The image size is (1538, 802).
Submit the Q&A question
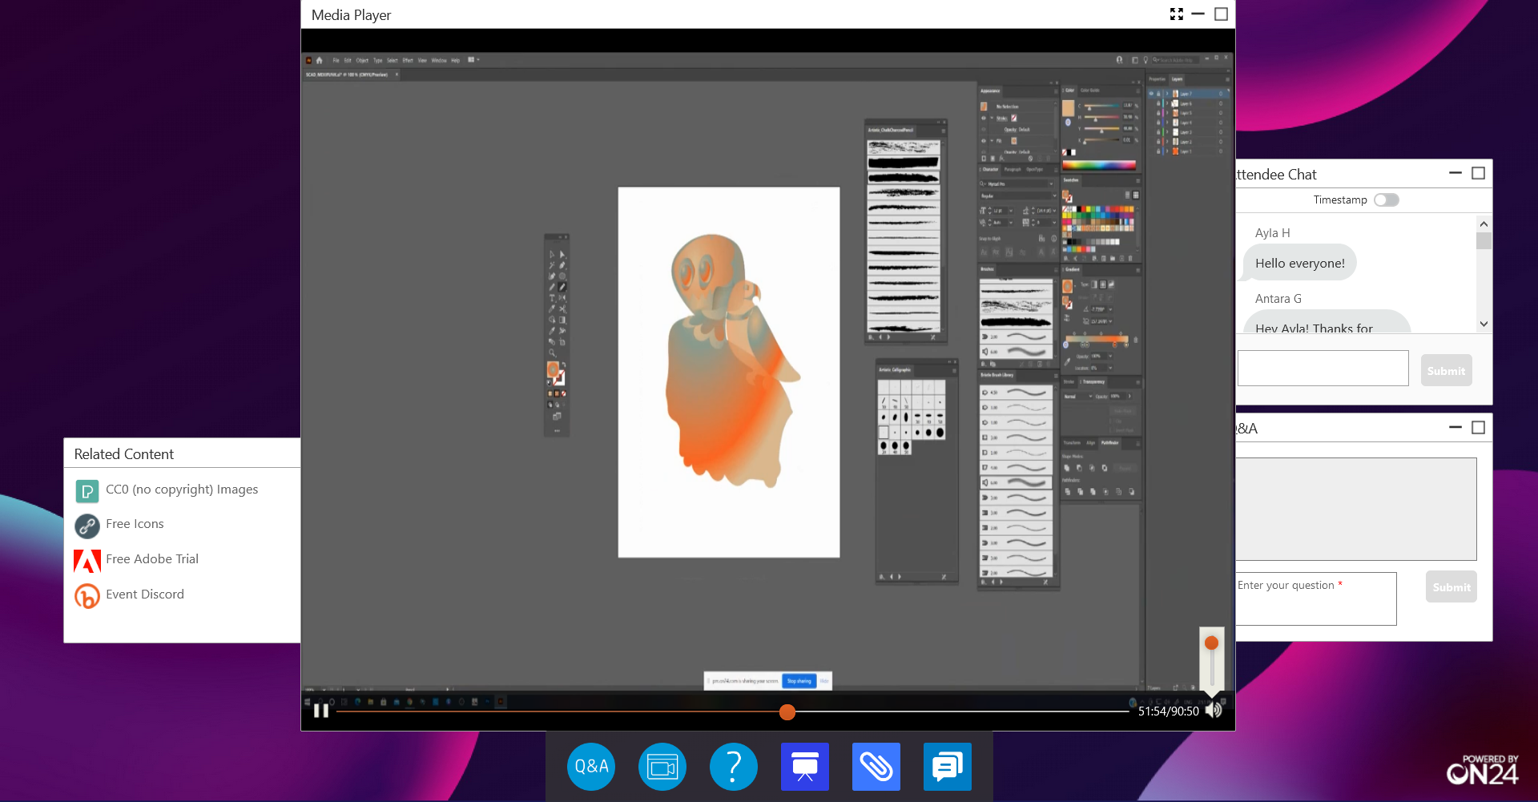click(1451, 586)
